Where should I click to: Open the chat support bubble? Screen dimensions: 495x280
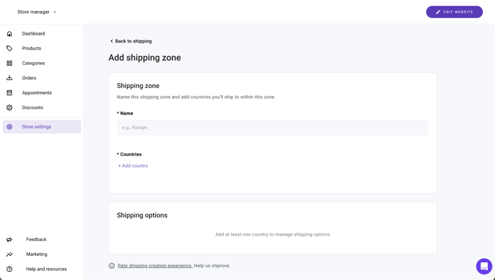[x=483, y=266]
